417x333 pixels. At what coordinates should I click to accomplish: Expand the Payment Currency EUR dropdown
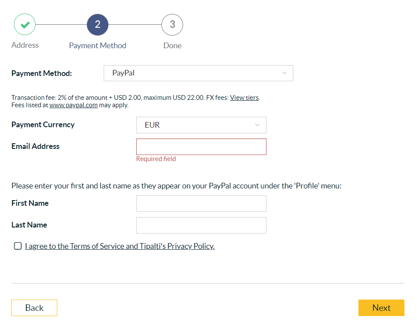201,125
